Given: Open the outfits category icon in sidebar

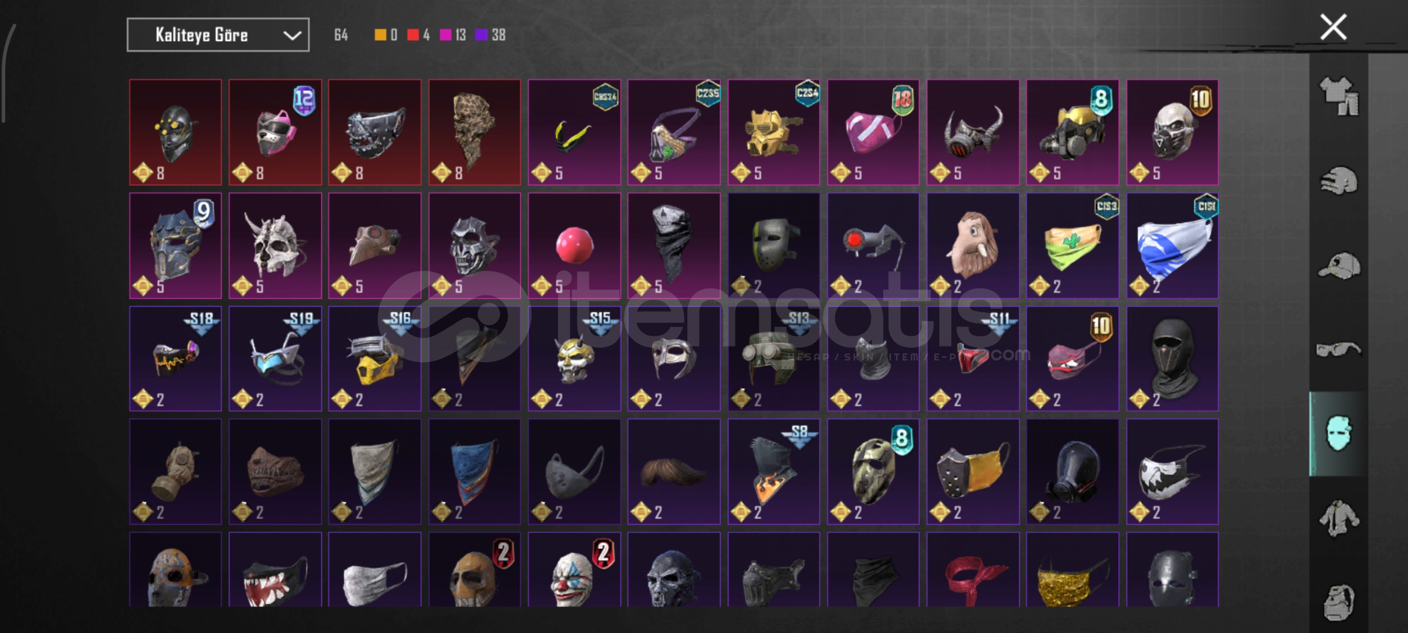Looking at the screenshot, I should (1339, 96).
